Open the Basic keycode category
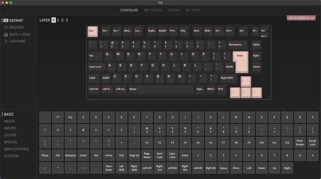The height and width of the screenshot is (179, 321). click(9, 114)
